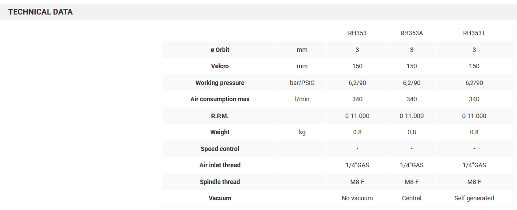Click the R.P.M. row label
Viewport: 517px width, 210px height.
[220, 116]
